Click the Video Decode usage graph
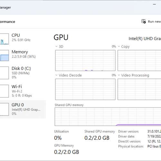The height and width of the screenshot is (161, 161). [85, 89]
